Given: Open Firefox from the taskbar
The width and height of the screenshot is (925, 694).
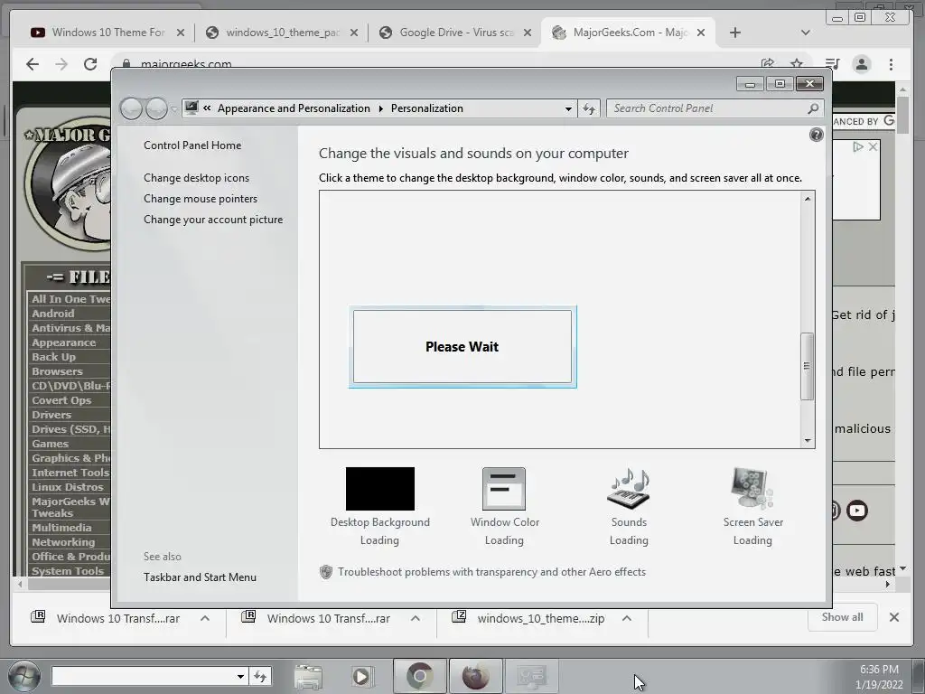Looking at the screenshot, I should point(475,676).
